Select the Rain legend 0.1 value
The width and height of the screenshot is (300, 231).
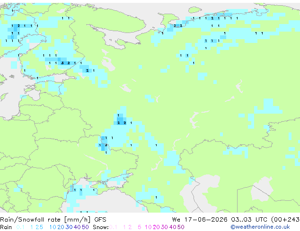(20, 227)
